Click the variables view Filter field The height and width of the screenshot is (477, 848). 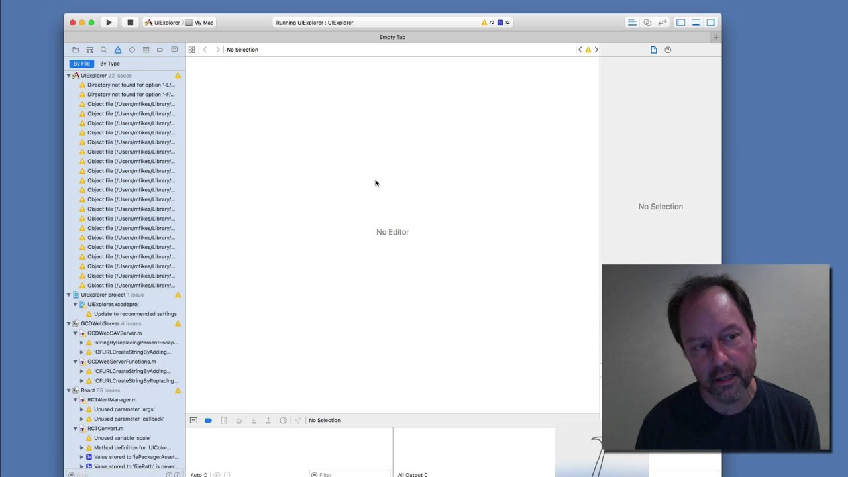(349, 474)
